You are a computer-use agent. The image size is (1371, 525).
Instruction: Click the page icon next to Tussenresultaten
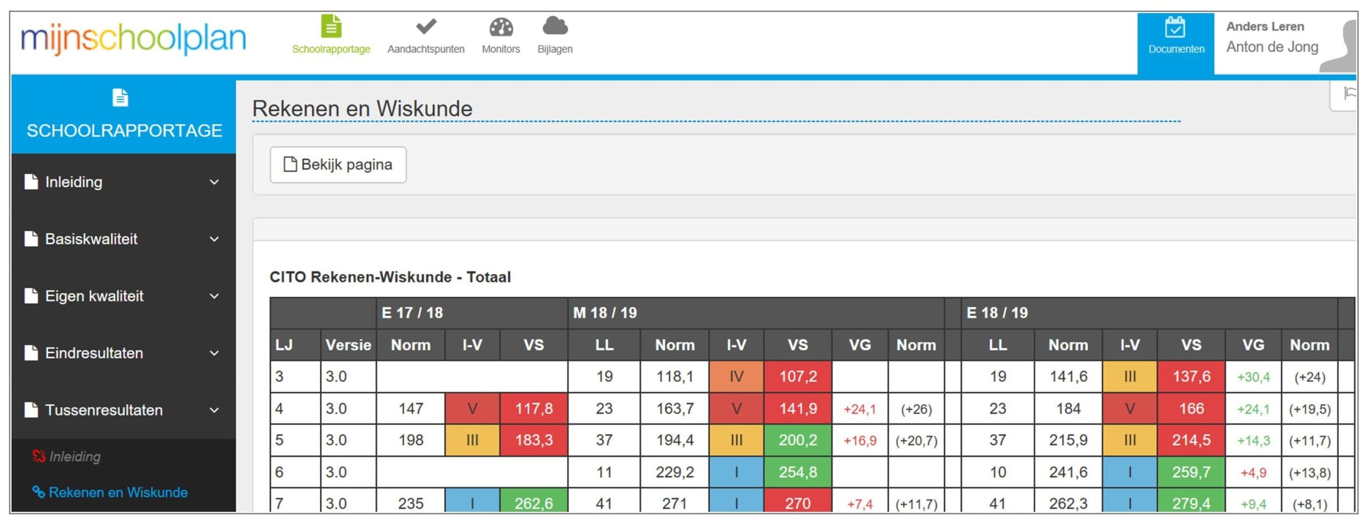tap(31, 410)
